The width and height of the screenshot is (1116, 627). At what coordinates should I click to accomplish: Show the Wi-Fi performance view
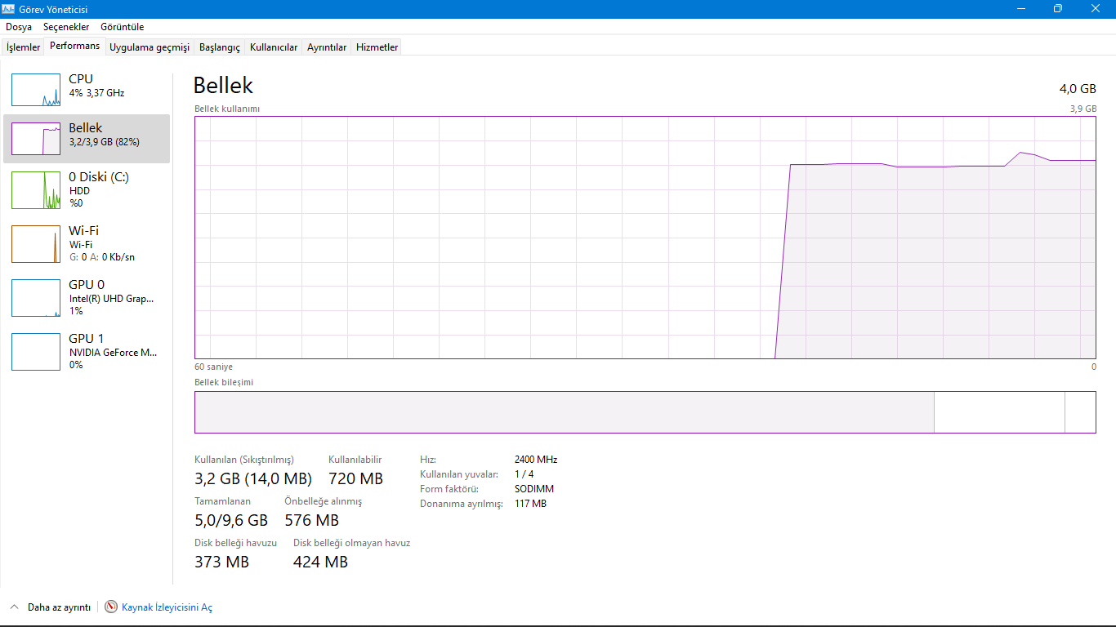click(87, 243)
